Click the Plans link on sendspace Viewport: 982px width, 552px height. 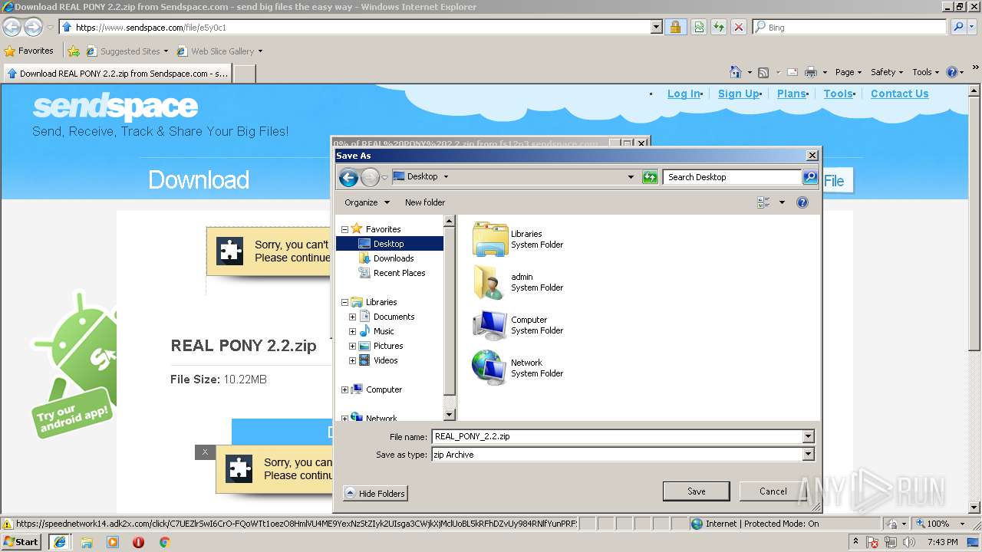click(x=791, y=94)
